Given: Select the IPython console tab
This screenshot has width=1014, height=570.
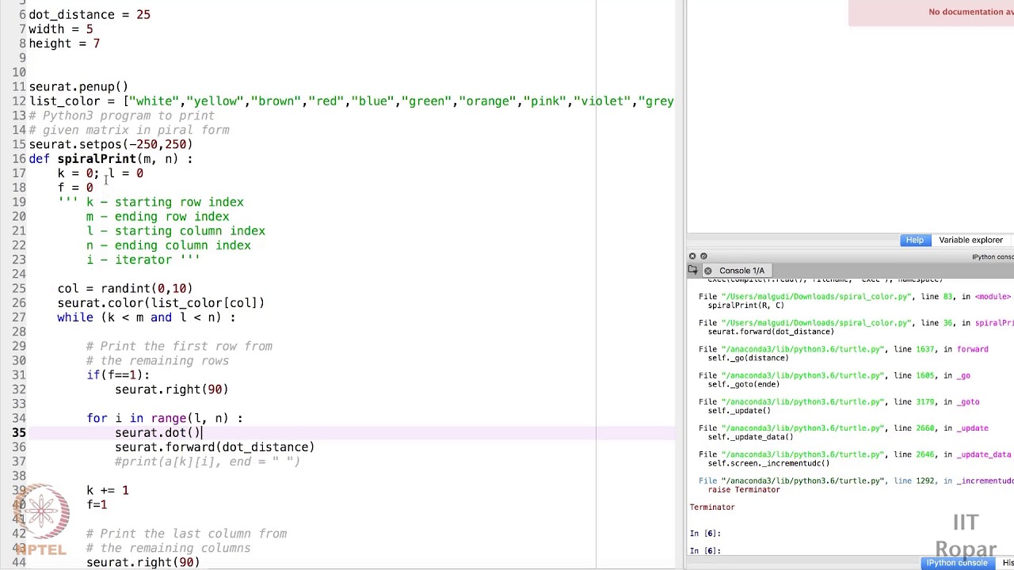Looking at the screenshot, I should click(957, 563).
